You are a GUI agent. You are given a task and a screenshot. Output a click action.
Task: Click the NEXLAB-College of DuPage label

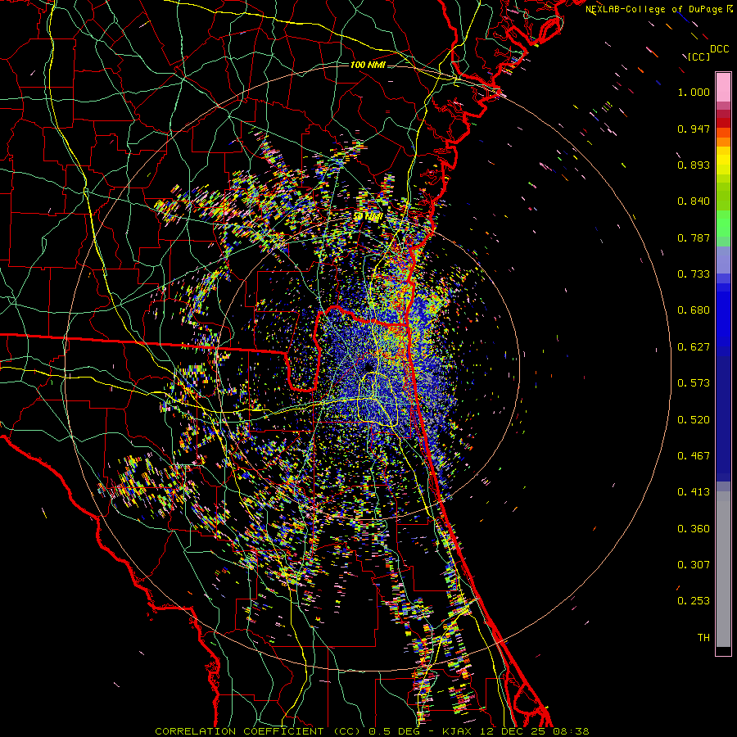(655, 9)
